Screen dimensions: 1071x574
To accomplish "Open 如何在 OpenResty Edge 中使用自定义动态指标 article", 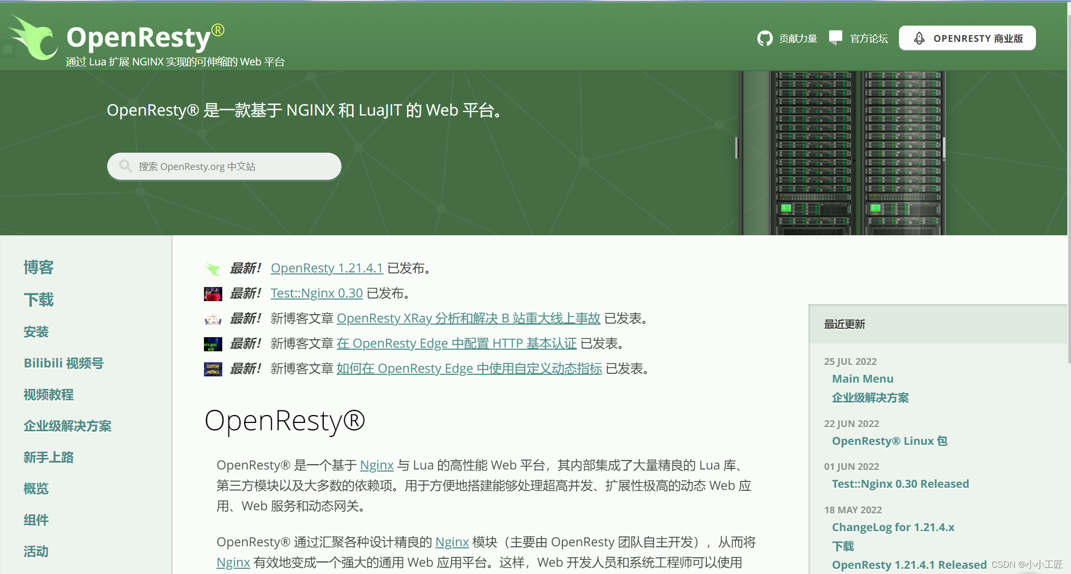I will click(470, 369).
